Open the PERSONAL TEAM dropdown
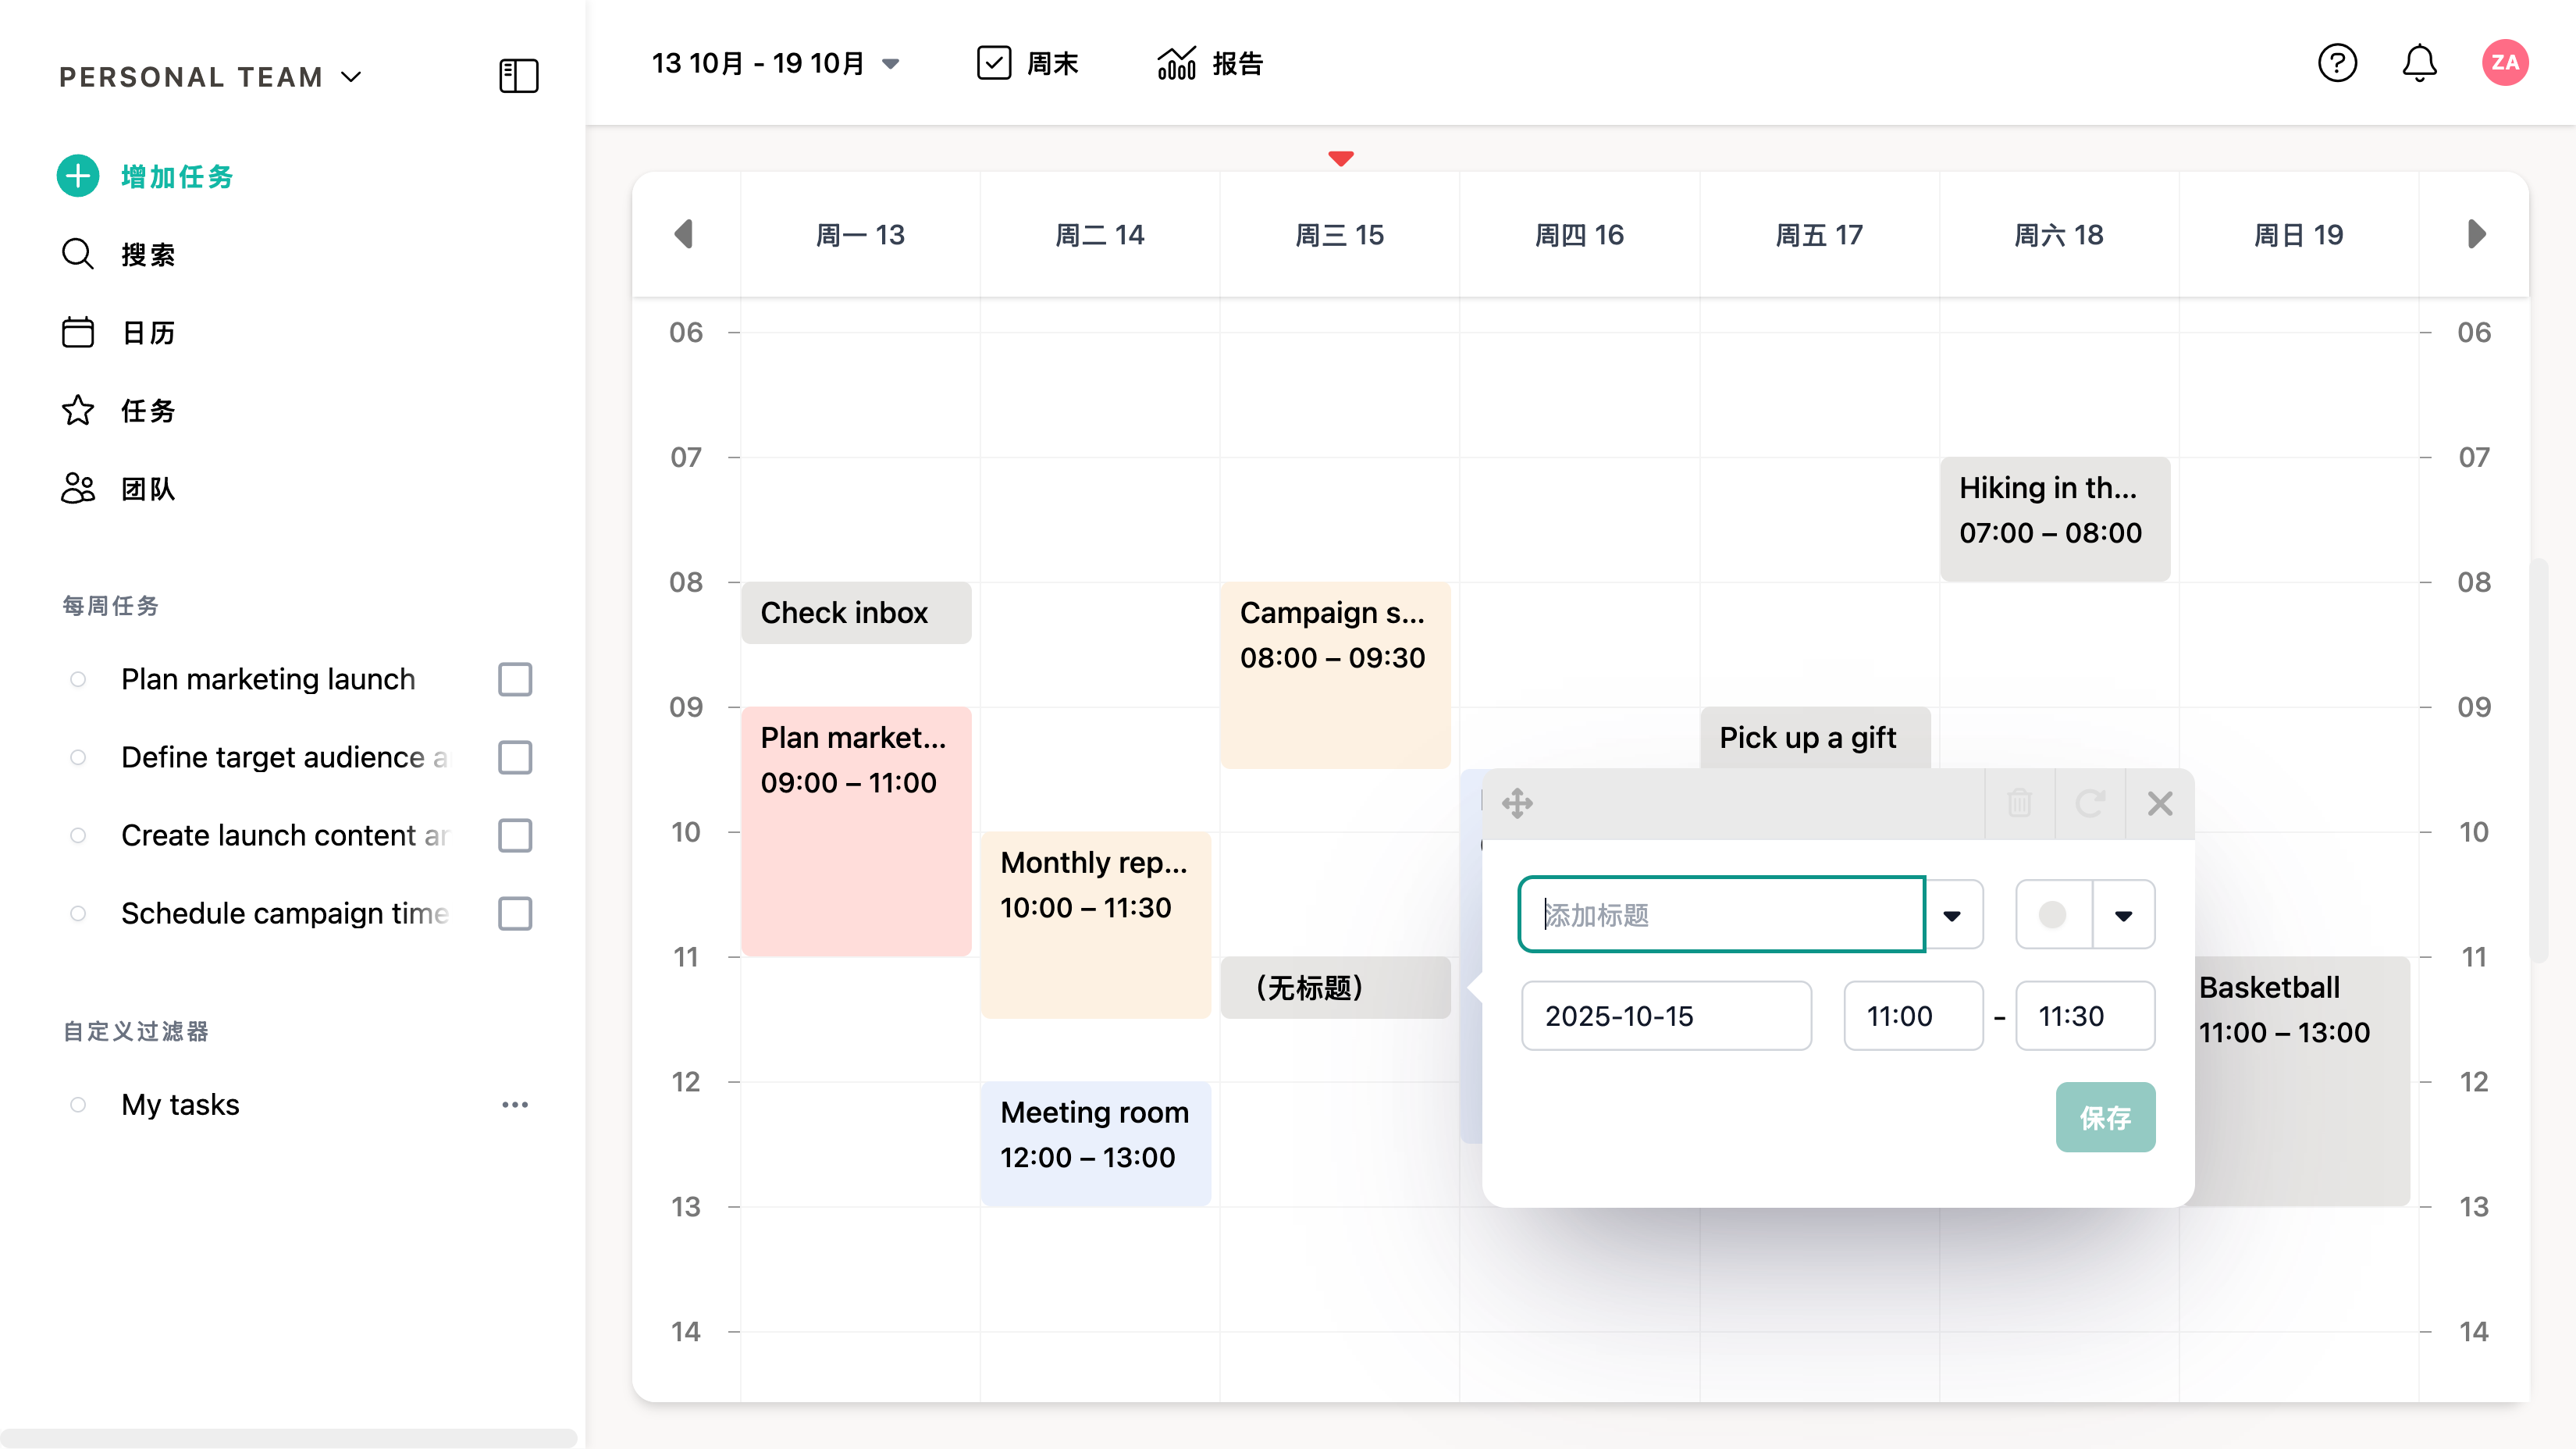 (351, 77)
